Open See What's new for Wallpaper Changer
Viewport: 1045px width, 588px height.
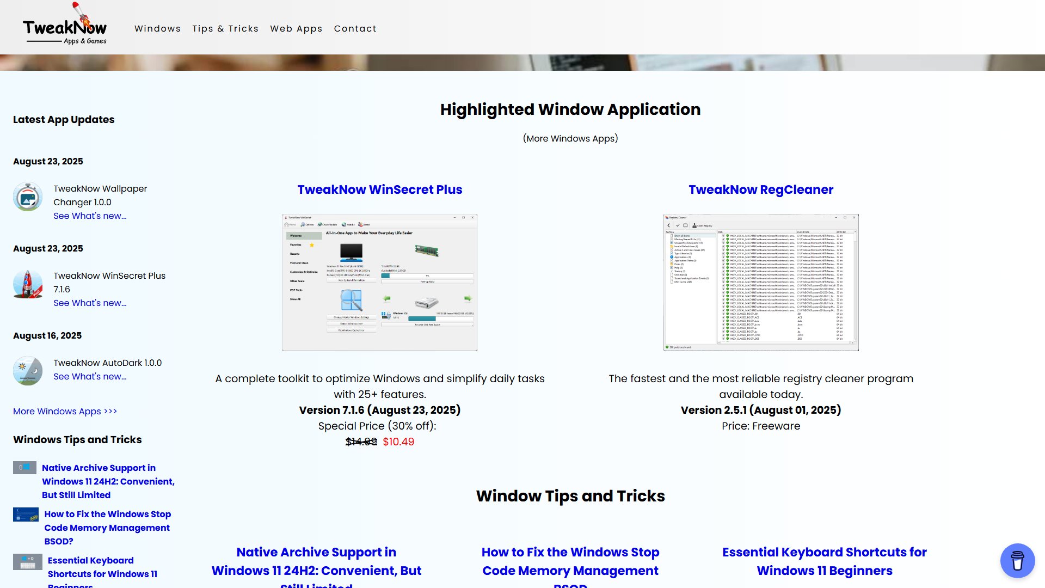(x=90, y=216)
